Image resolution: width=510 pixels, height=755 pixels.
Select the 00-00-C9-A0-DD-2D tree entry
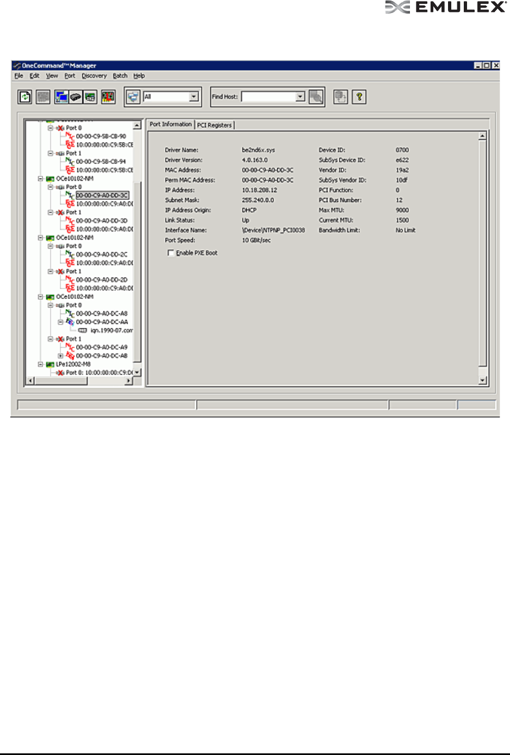point(102,279)
